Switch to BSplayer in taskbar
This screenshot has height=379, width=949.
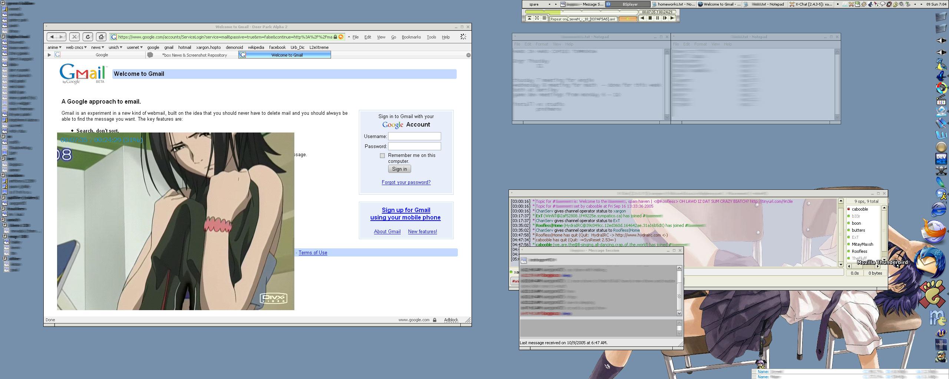(628, 4)
